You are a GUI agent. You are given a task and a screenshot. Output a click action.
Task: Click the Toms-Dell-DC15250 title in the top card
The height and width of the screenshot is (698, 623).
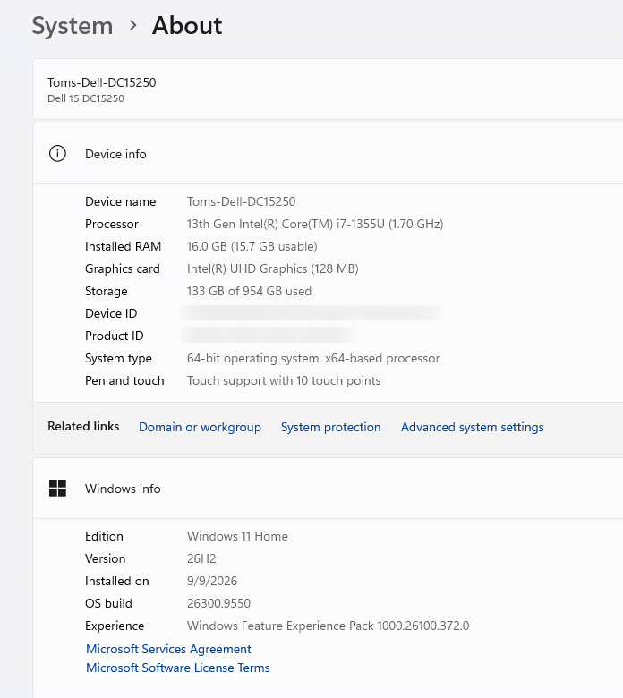click(102, 82)
